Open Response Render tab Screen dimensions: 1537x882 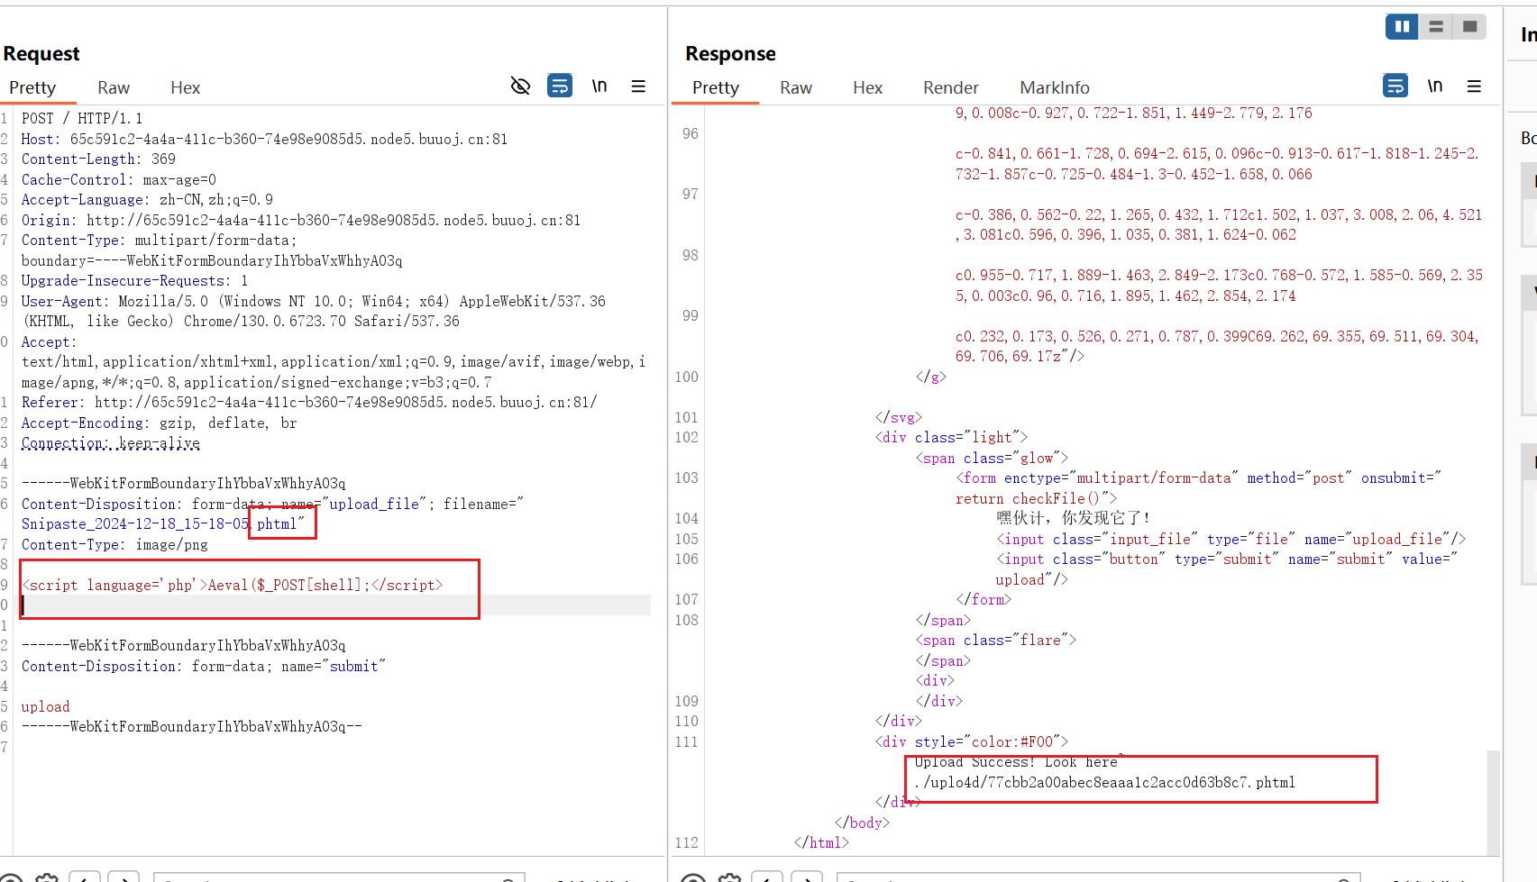(x=951, y=87)
